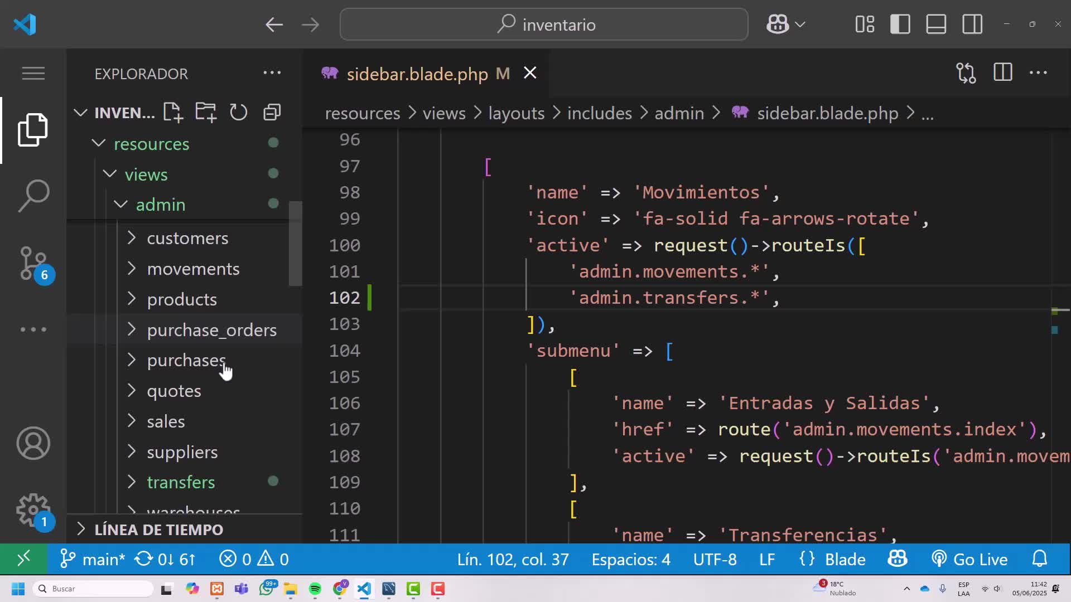Click Lín. 102, col. 37 cursor position

(513, 559)
